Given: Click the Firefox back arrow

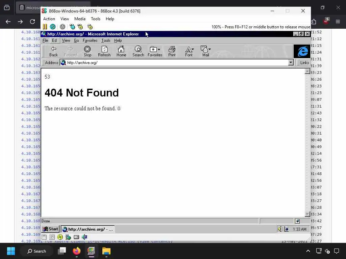Looking at the screenshot, I should coord(8,22).
